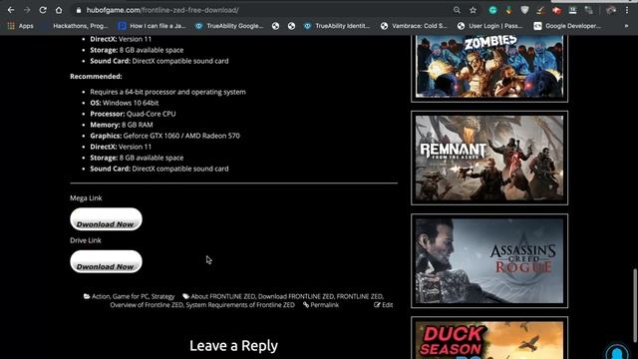
Task: Open the Zombies game thumbnail
Action: 489,67
